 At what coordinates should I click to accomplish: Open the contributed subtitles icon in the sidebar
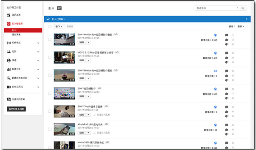click(9, 99)
